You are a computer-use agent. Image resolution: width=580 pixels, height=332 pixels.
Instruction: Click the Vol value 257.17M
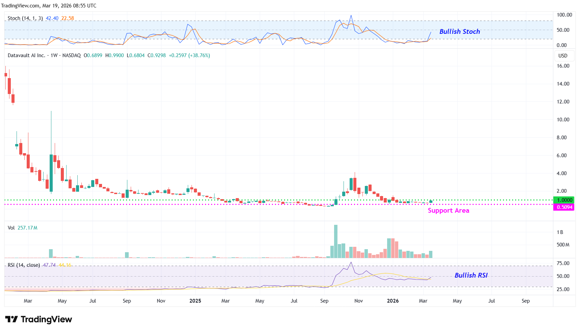27,228
